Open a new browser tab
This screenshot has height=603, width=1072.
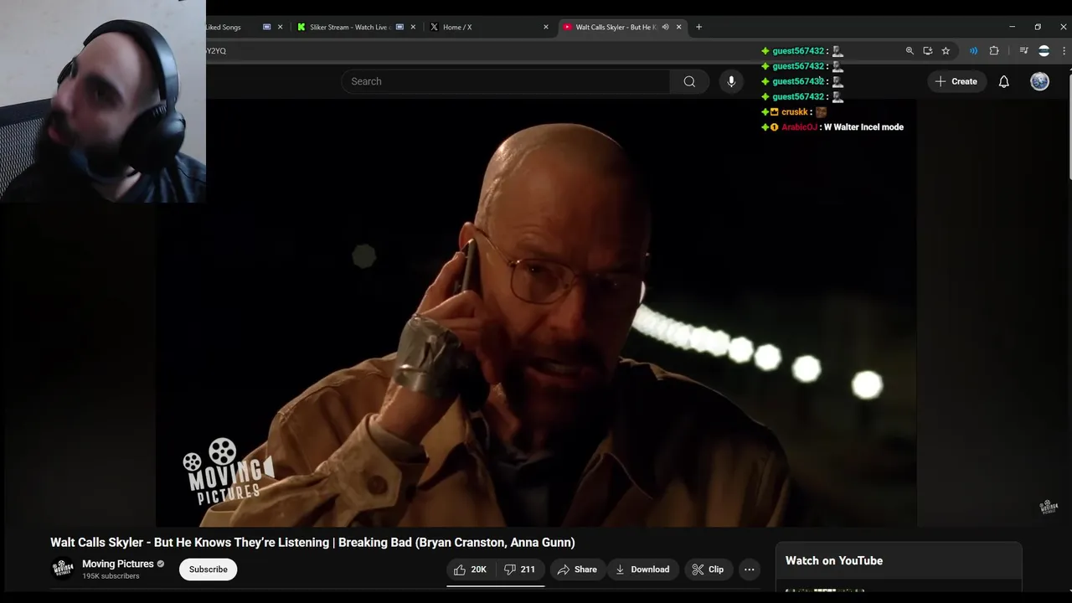click(698, 27)
